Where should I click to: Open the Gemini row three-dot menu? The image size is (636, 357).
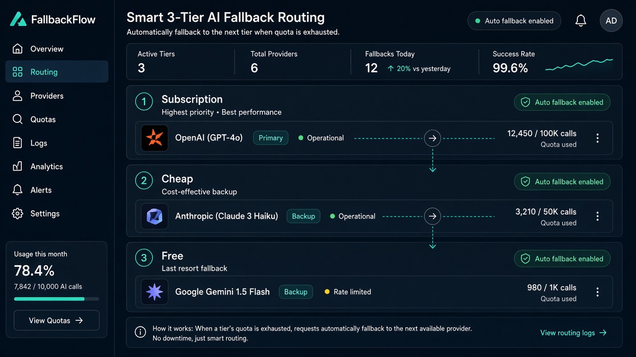[x=598, y=292]
